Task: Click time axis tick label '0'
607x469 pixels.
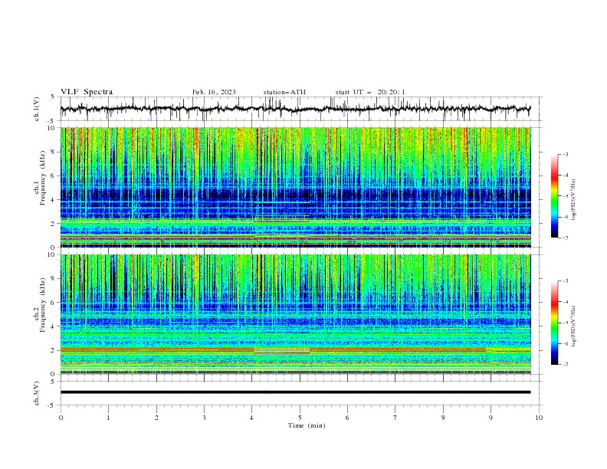Action: tap(61, 418)
